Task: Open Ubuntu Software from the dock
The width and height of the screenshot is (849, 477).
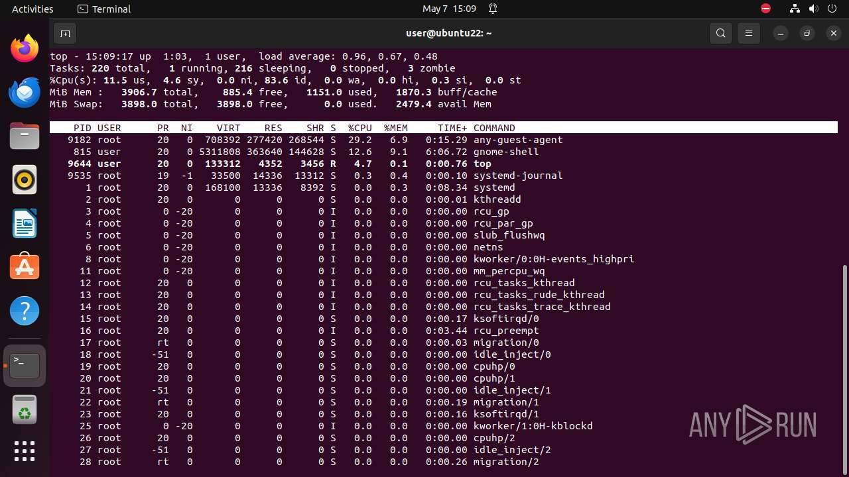Action: [25, 267]
